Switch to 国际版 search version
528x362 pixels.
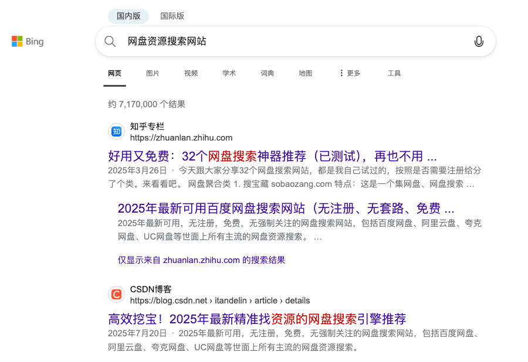point(172,16)
